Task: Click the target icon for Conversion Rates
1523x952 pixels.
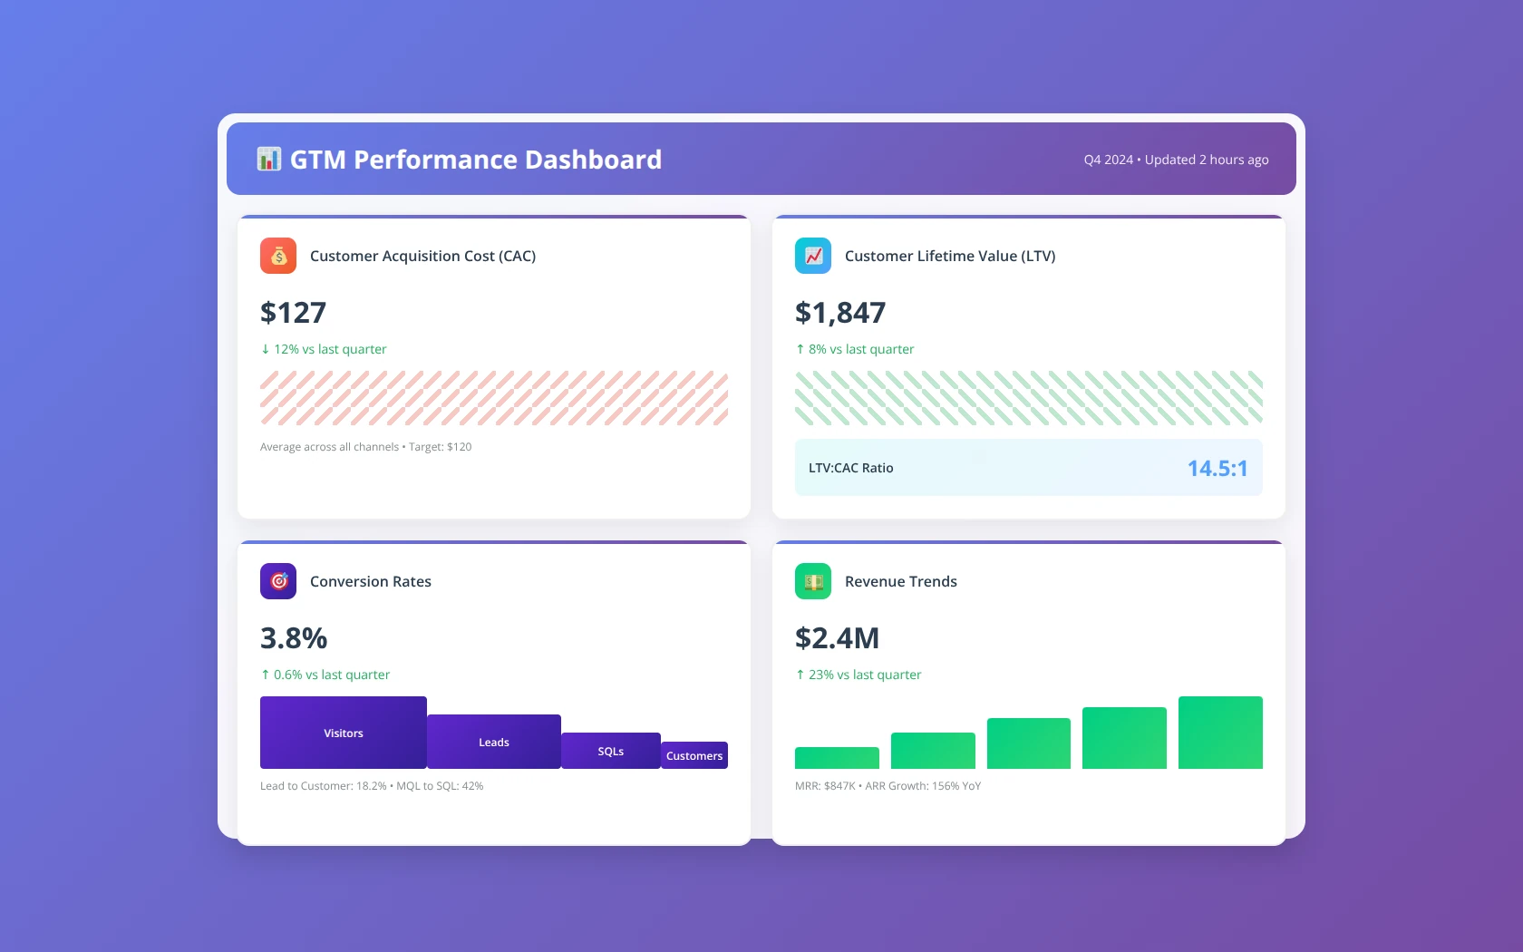Action: (x=278, y=581)
